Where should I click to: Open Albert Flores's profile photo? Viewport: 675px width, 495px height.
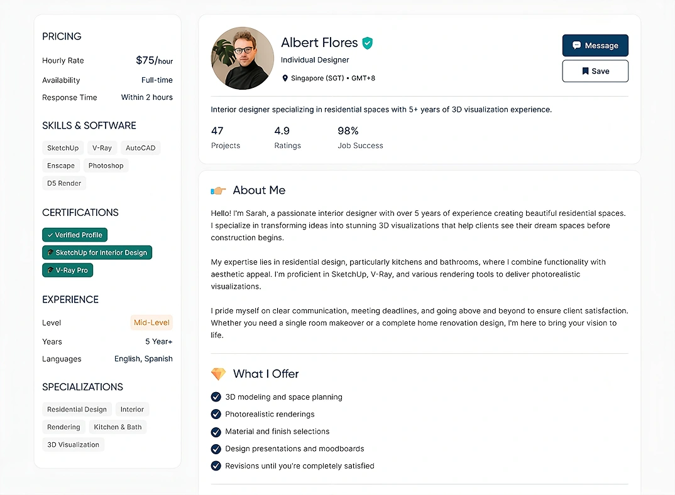pyautogui.click(x=243, y=58)
